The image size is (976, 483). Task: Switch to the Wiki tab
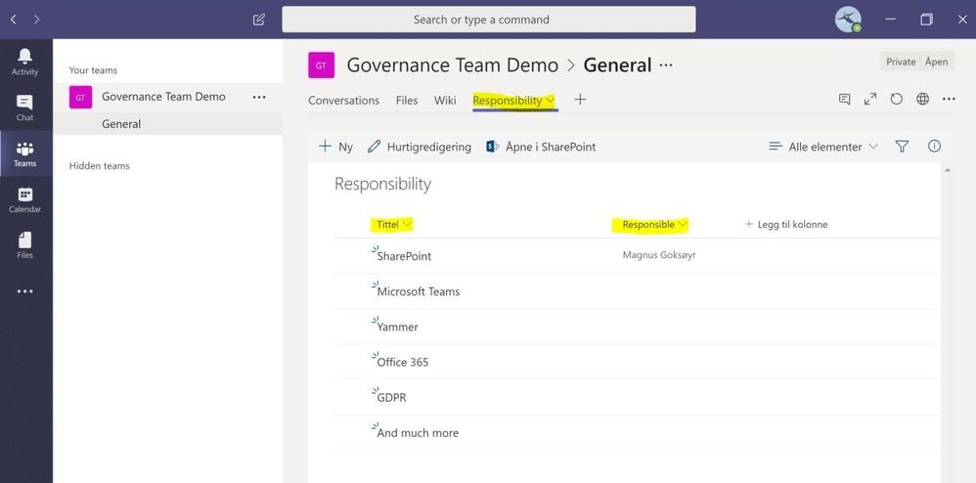(x=445, y=100)
